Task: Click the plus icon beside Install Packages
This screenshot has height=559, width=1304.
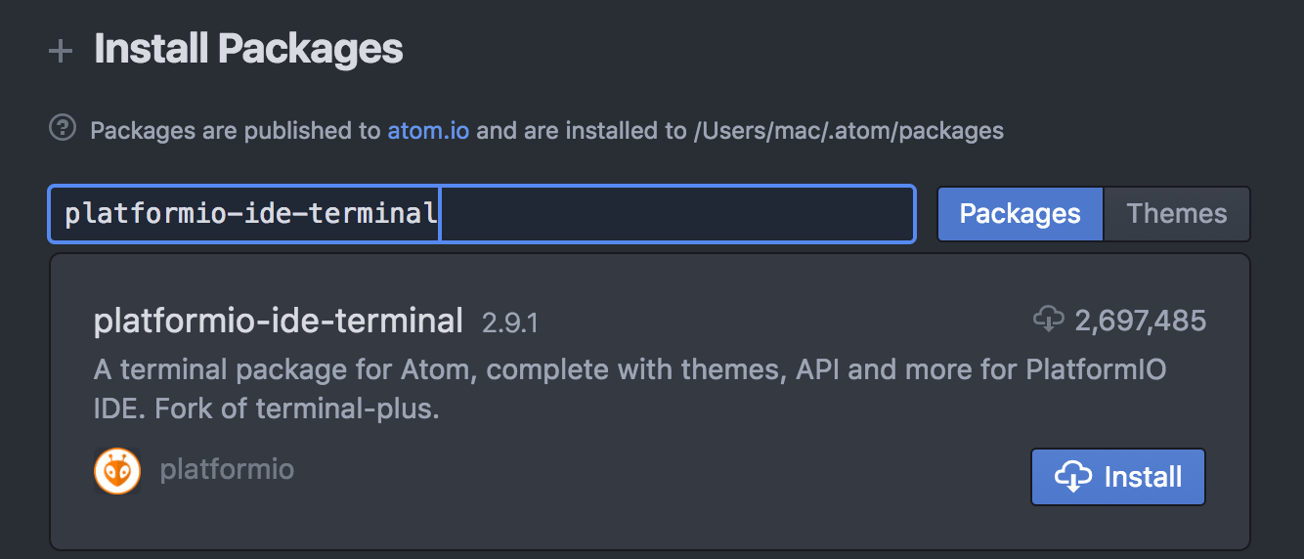Action: [61, 51]
